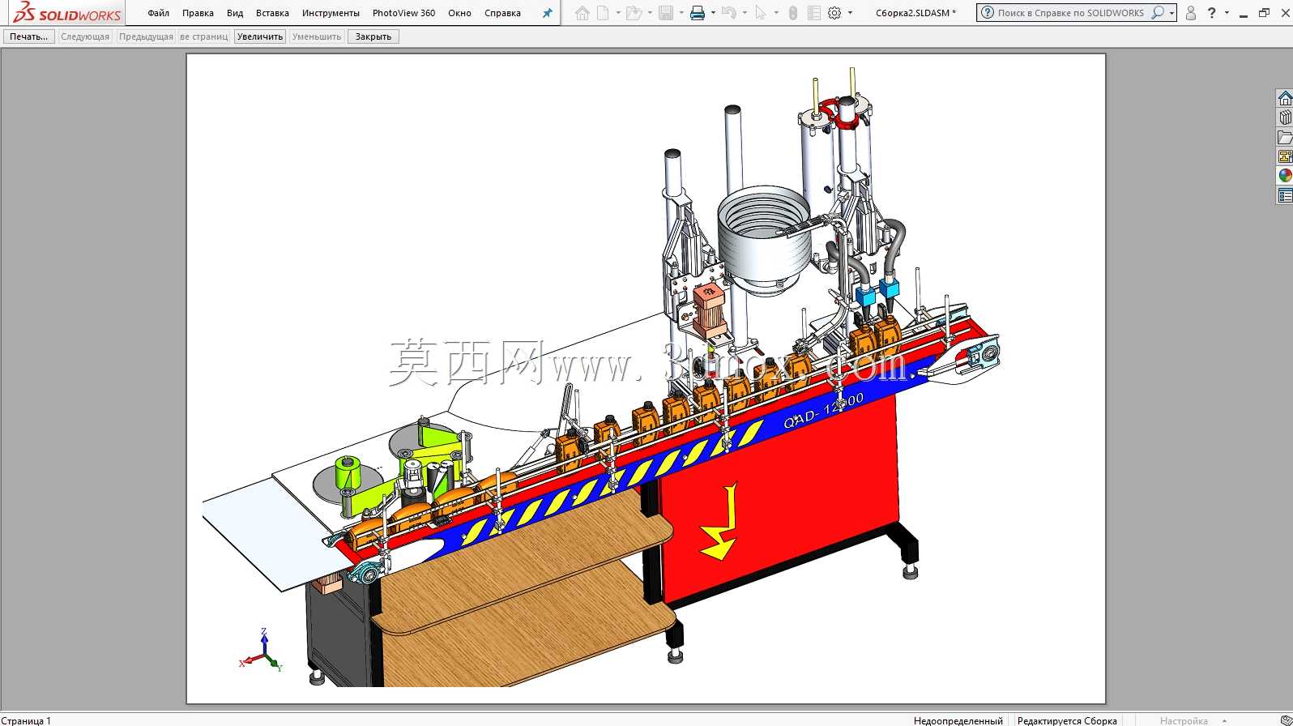This screenshot has height=726, width=1293.
Task: Open SOLIDWORKS Resources home tab in task pane
Action: click(1285, 98)
